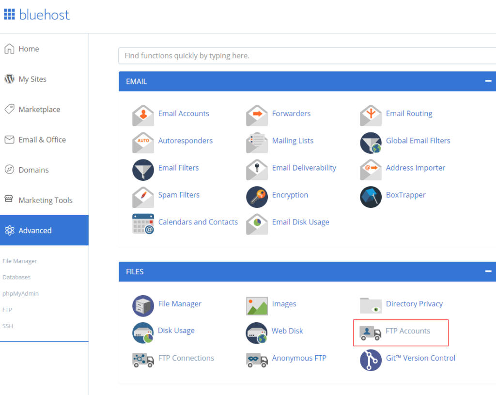Open the Mailing Lists text link
Viewport: 496px width, 395px height.
pyautogui.click(x=293, y=141)
